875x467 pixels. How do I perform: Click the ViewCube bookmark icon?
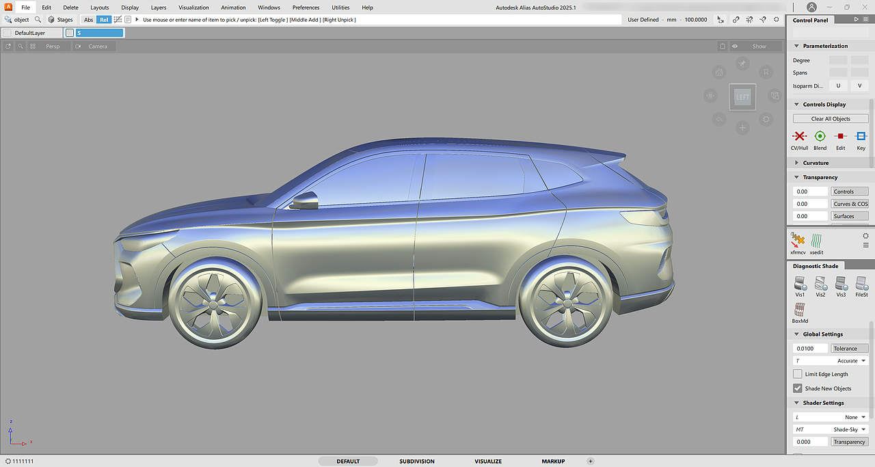(766, 72)
